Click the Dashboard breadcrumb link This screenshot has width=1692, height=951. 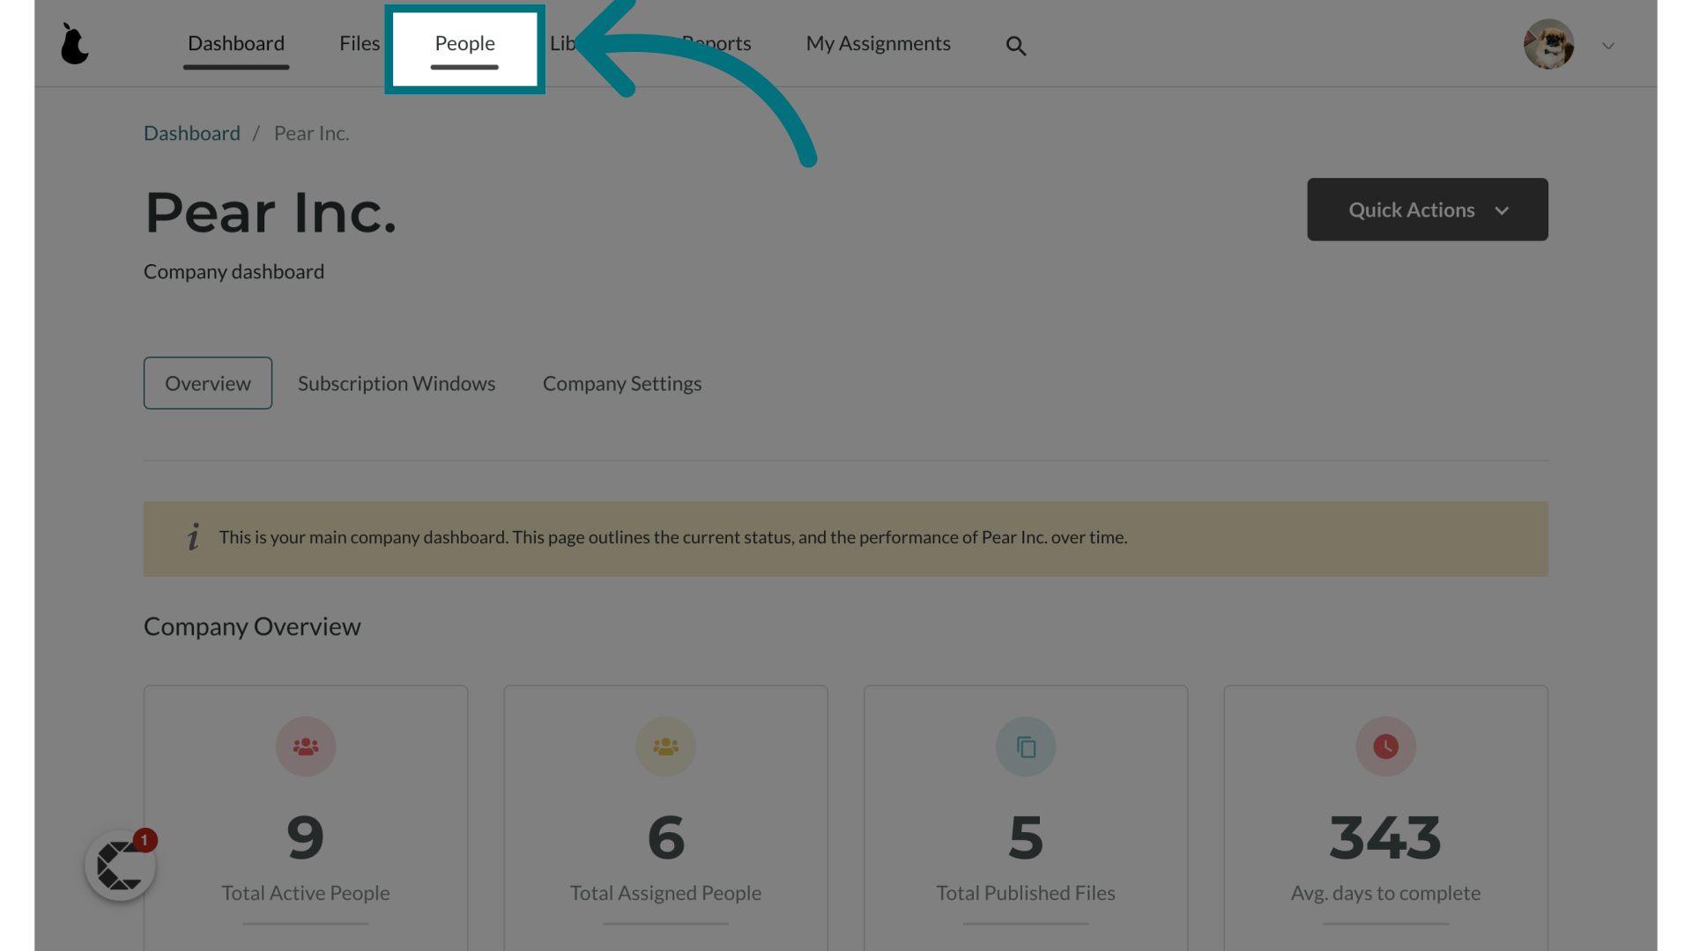pyautogui.click(x=192, y=132)
